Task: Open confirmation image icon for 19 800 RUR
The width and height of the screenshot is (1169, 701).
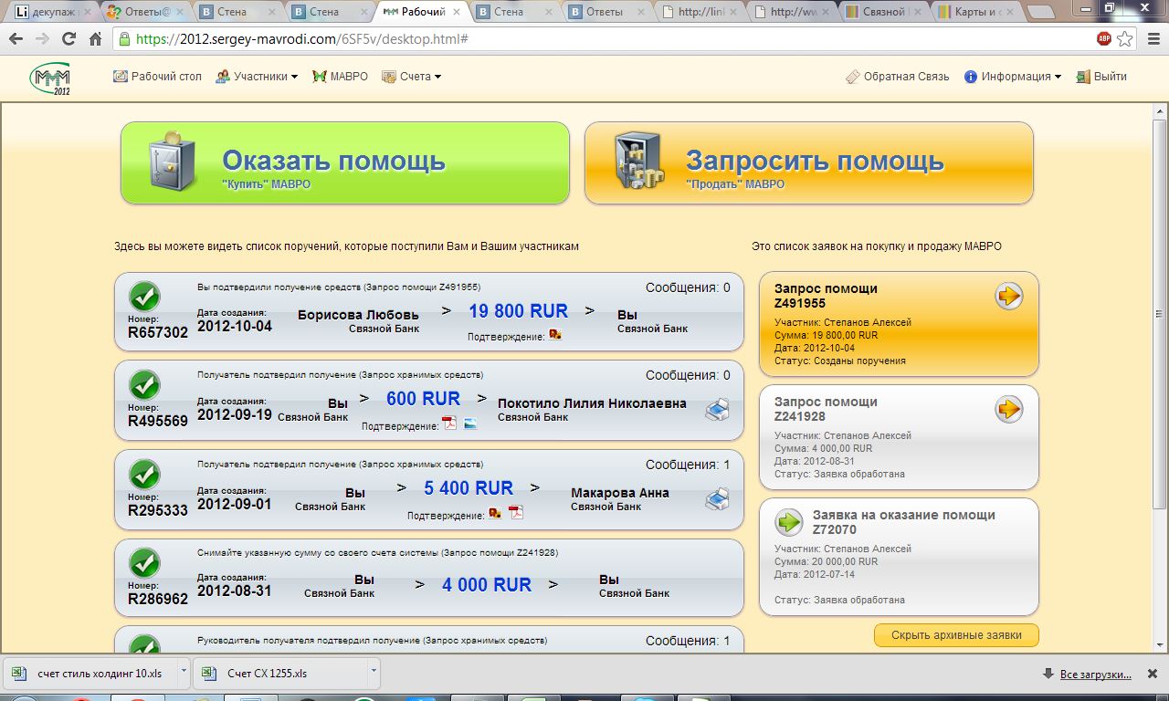Action: point(554,335)
